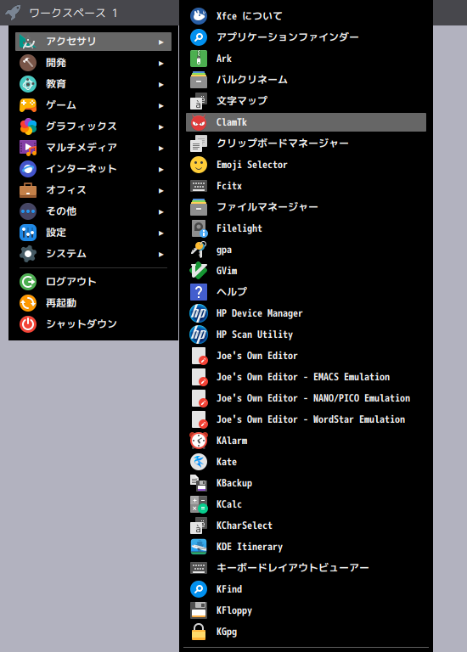
Task: Click the HP Scan Utility logo icon
Action: [x=199, y=334]
